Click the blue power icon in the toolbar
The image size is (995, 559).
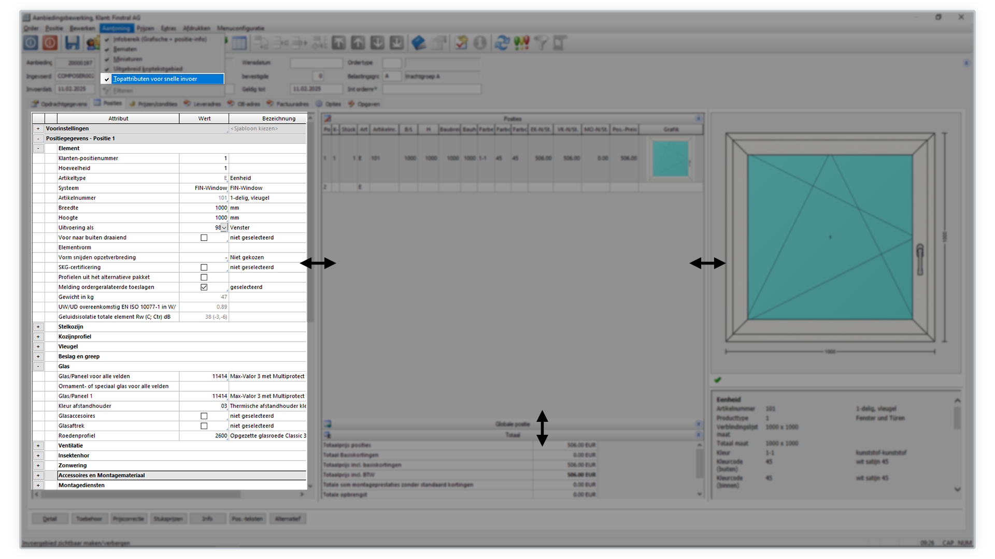(x=31, y=43)
